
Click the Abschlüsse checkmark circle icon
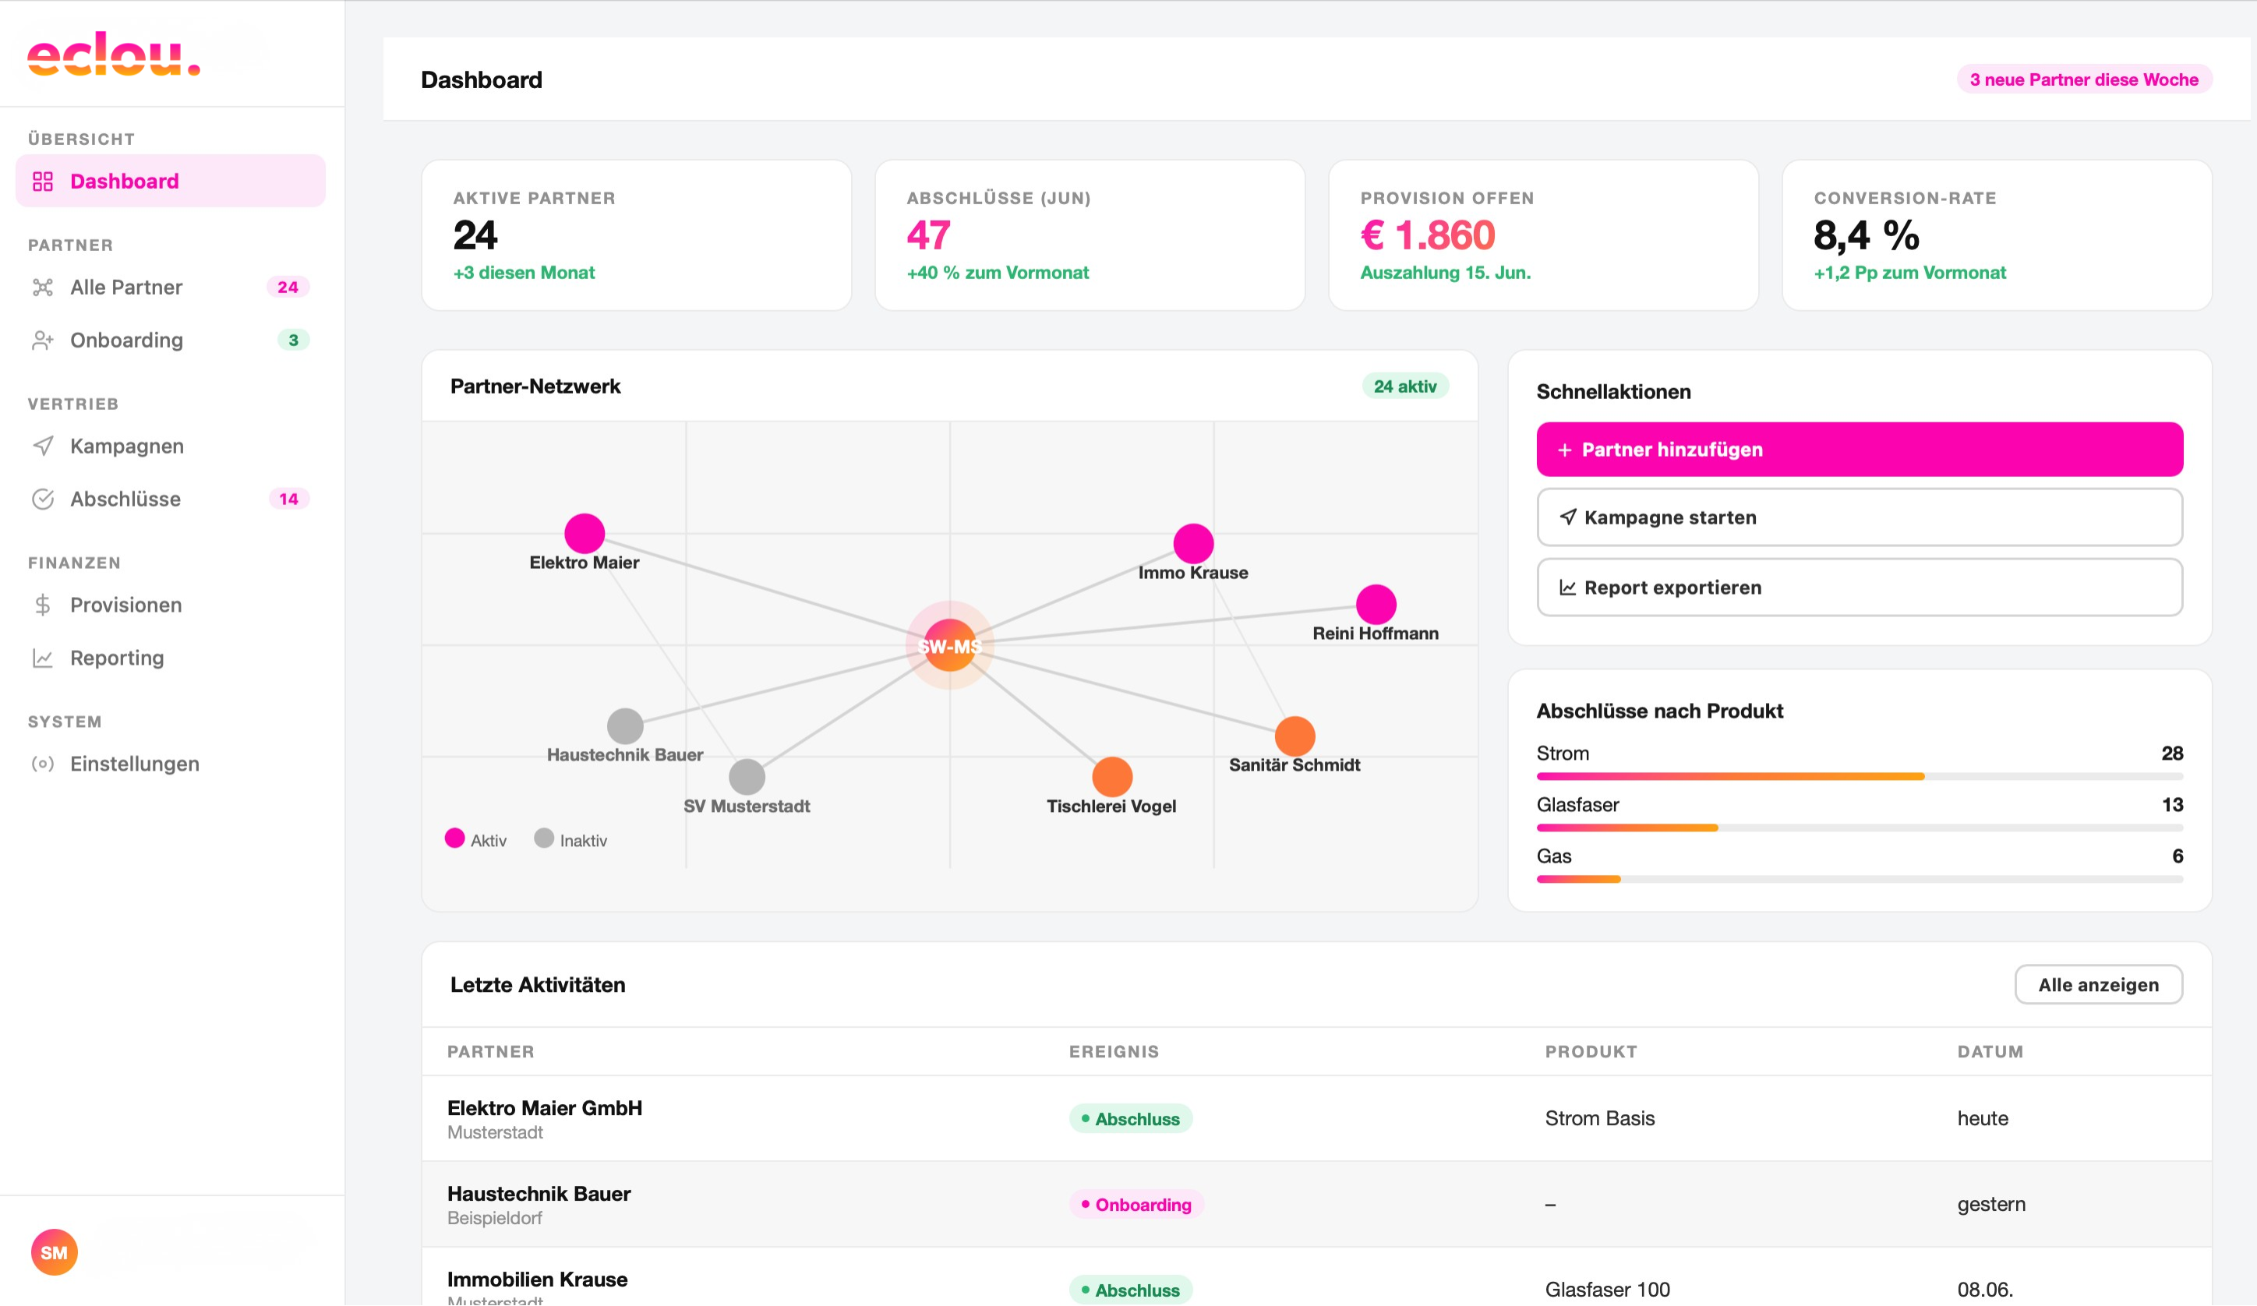43,499
